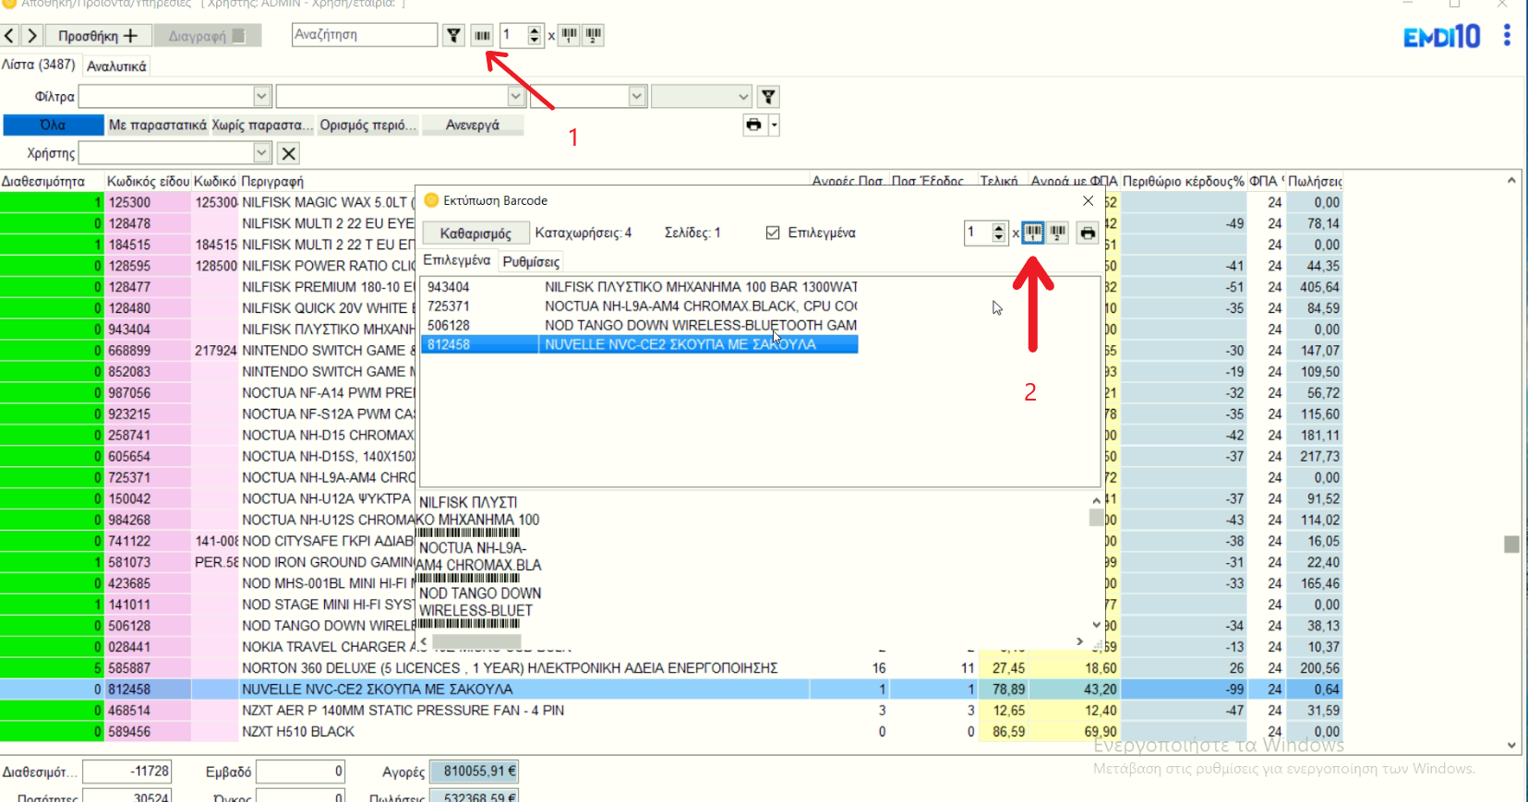Select row 943404 in barcode dialog list
Viewport: 1528px width, 802px height.
coord(640,287)
